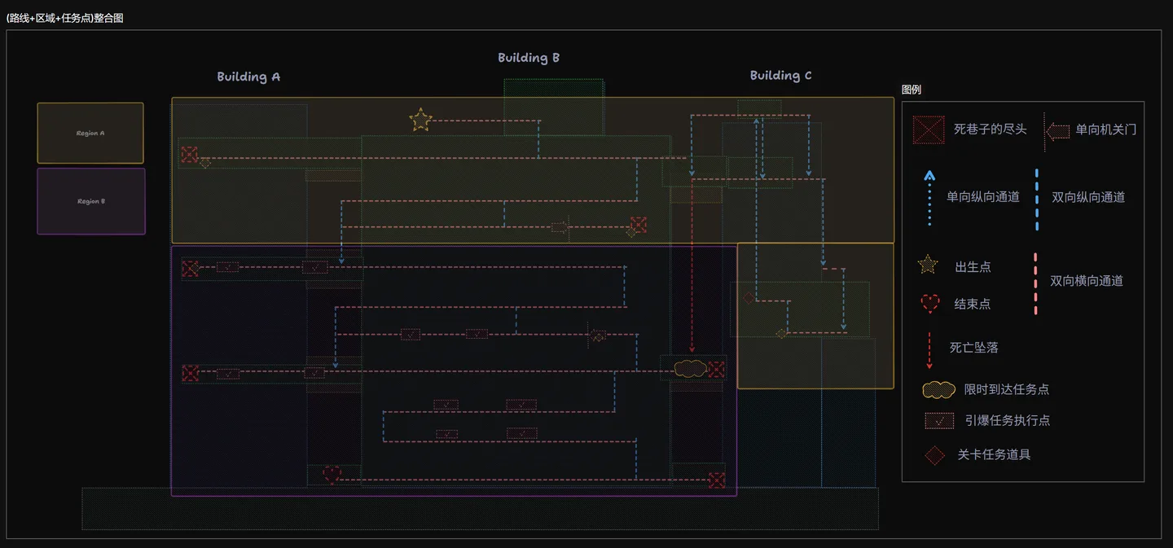Select the level task item diamond in legend
Viewport: 1173px width, 548px height.
pyautogui.click(x=934, y=454)
